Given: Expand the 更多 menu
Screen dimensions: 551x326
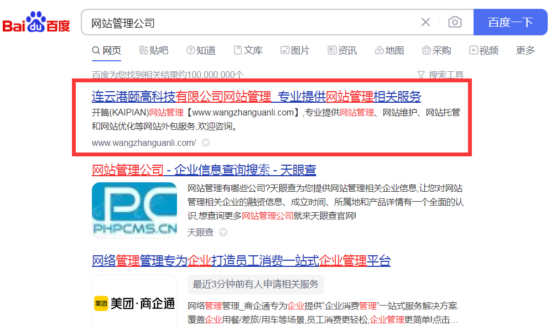Looking at the screenshot, I should 526,50.
